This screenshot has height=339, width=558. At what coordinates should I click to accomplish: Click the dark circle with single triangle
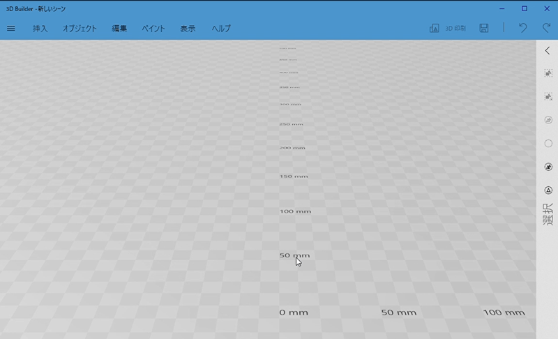(548, 190)
